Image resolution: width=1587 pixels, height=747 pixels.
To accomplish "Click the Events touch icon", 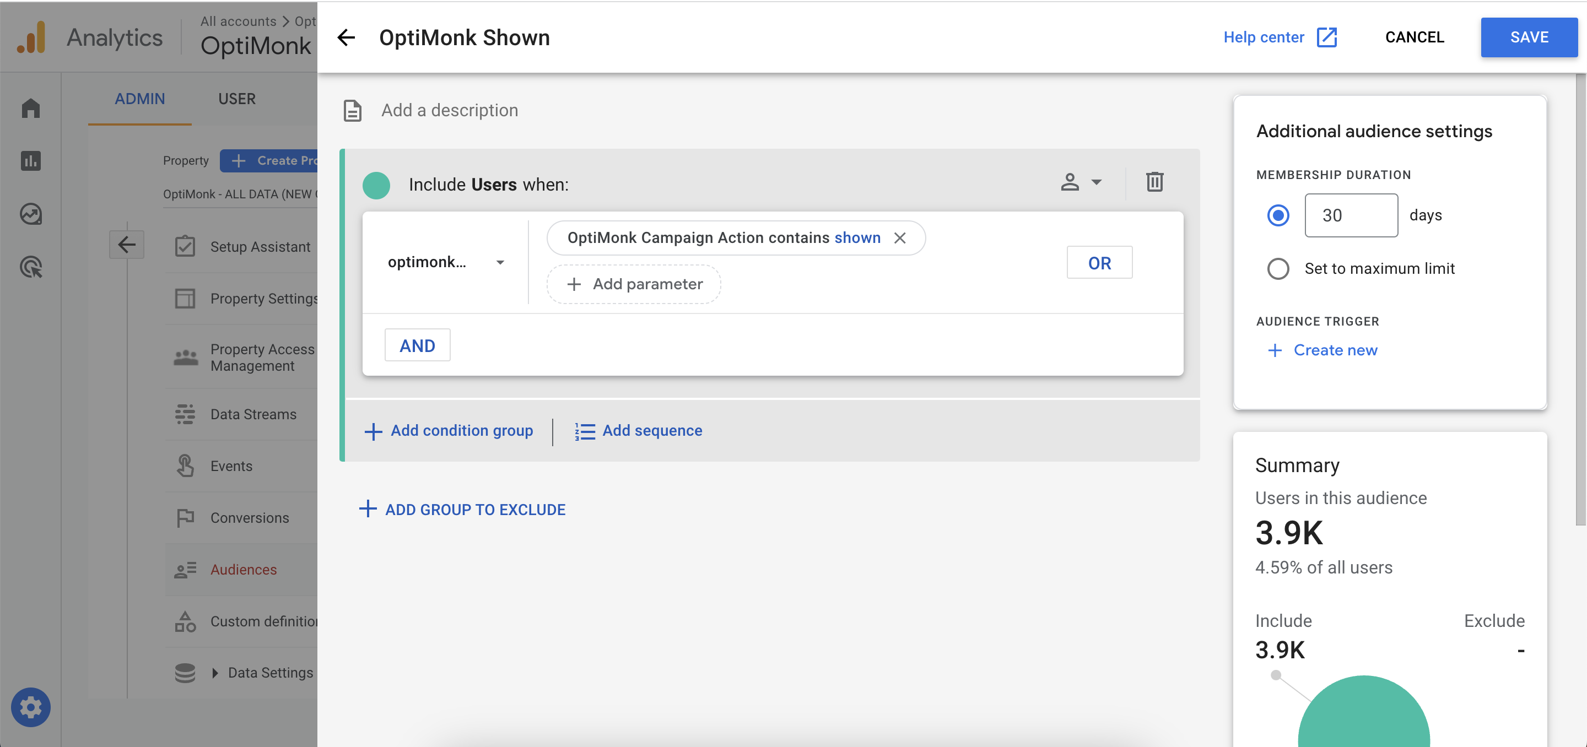I will (x=185, y=466).
